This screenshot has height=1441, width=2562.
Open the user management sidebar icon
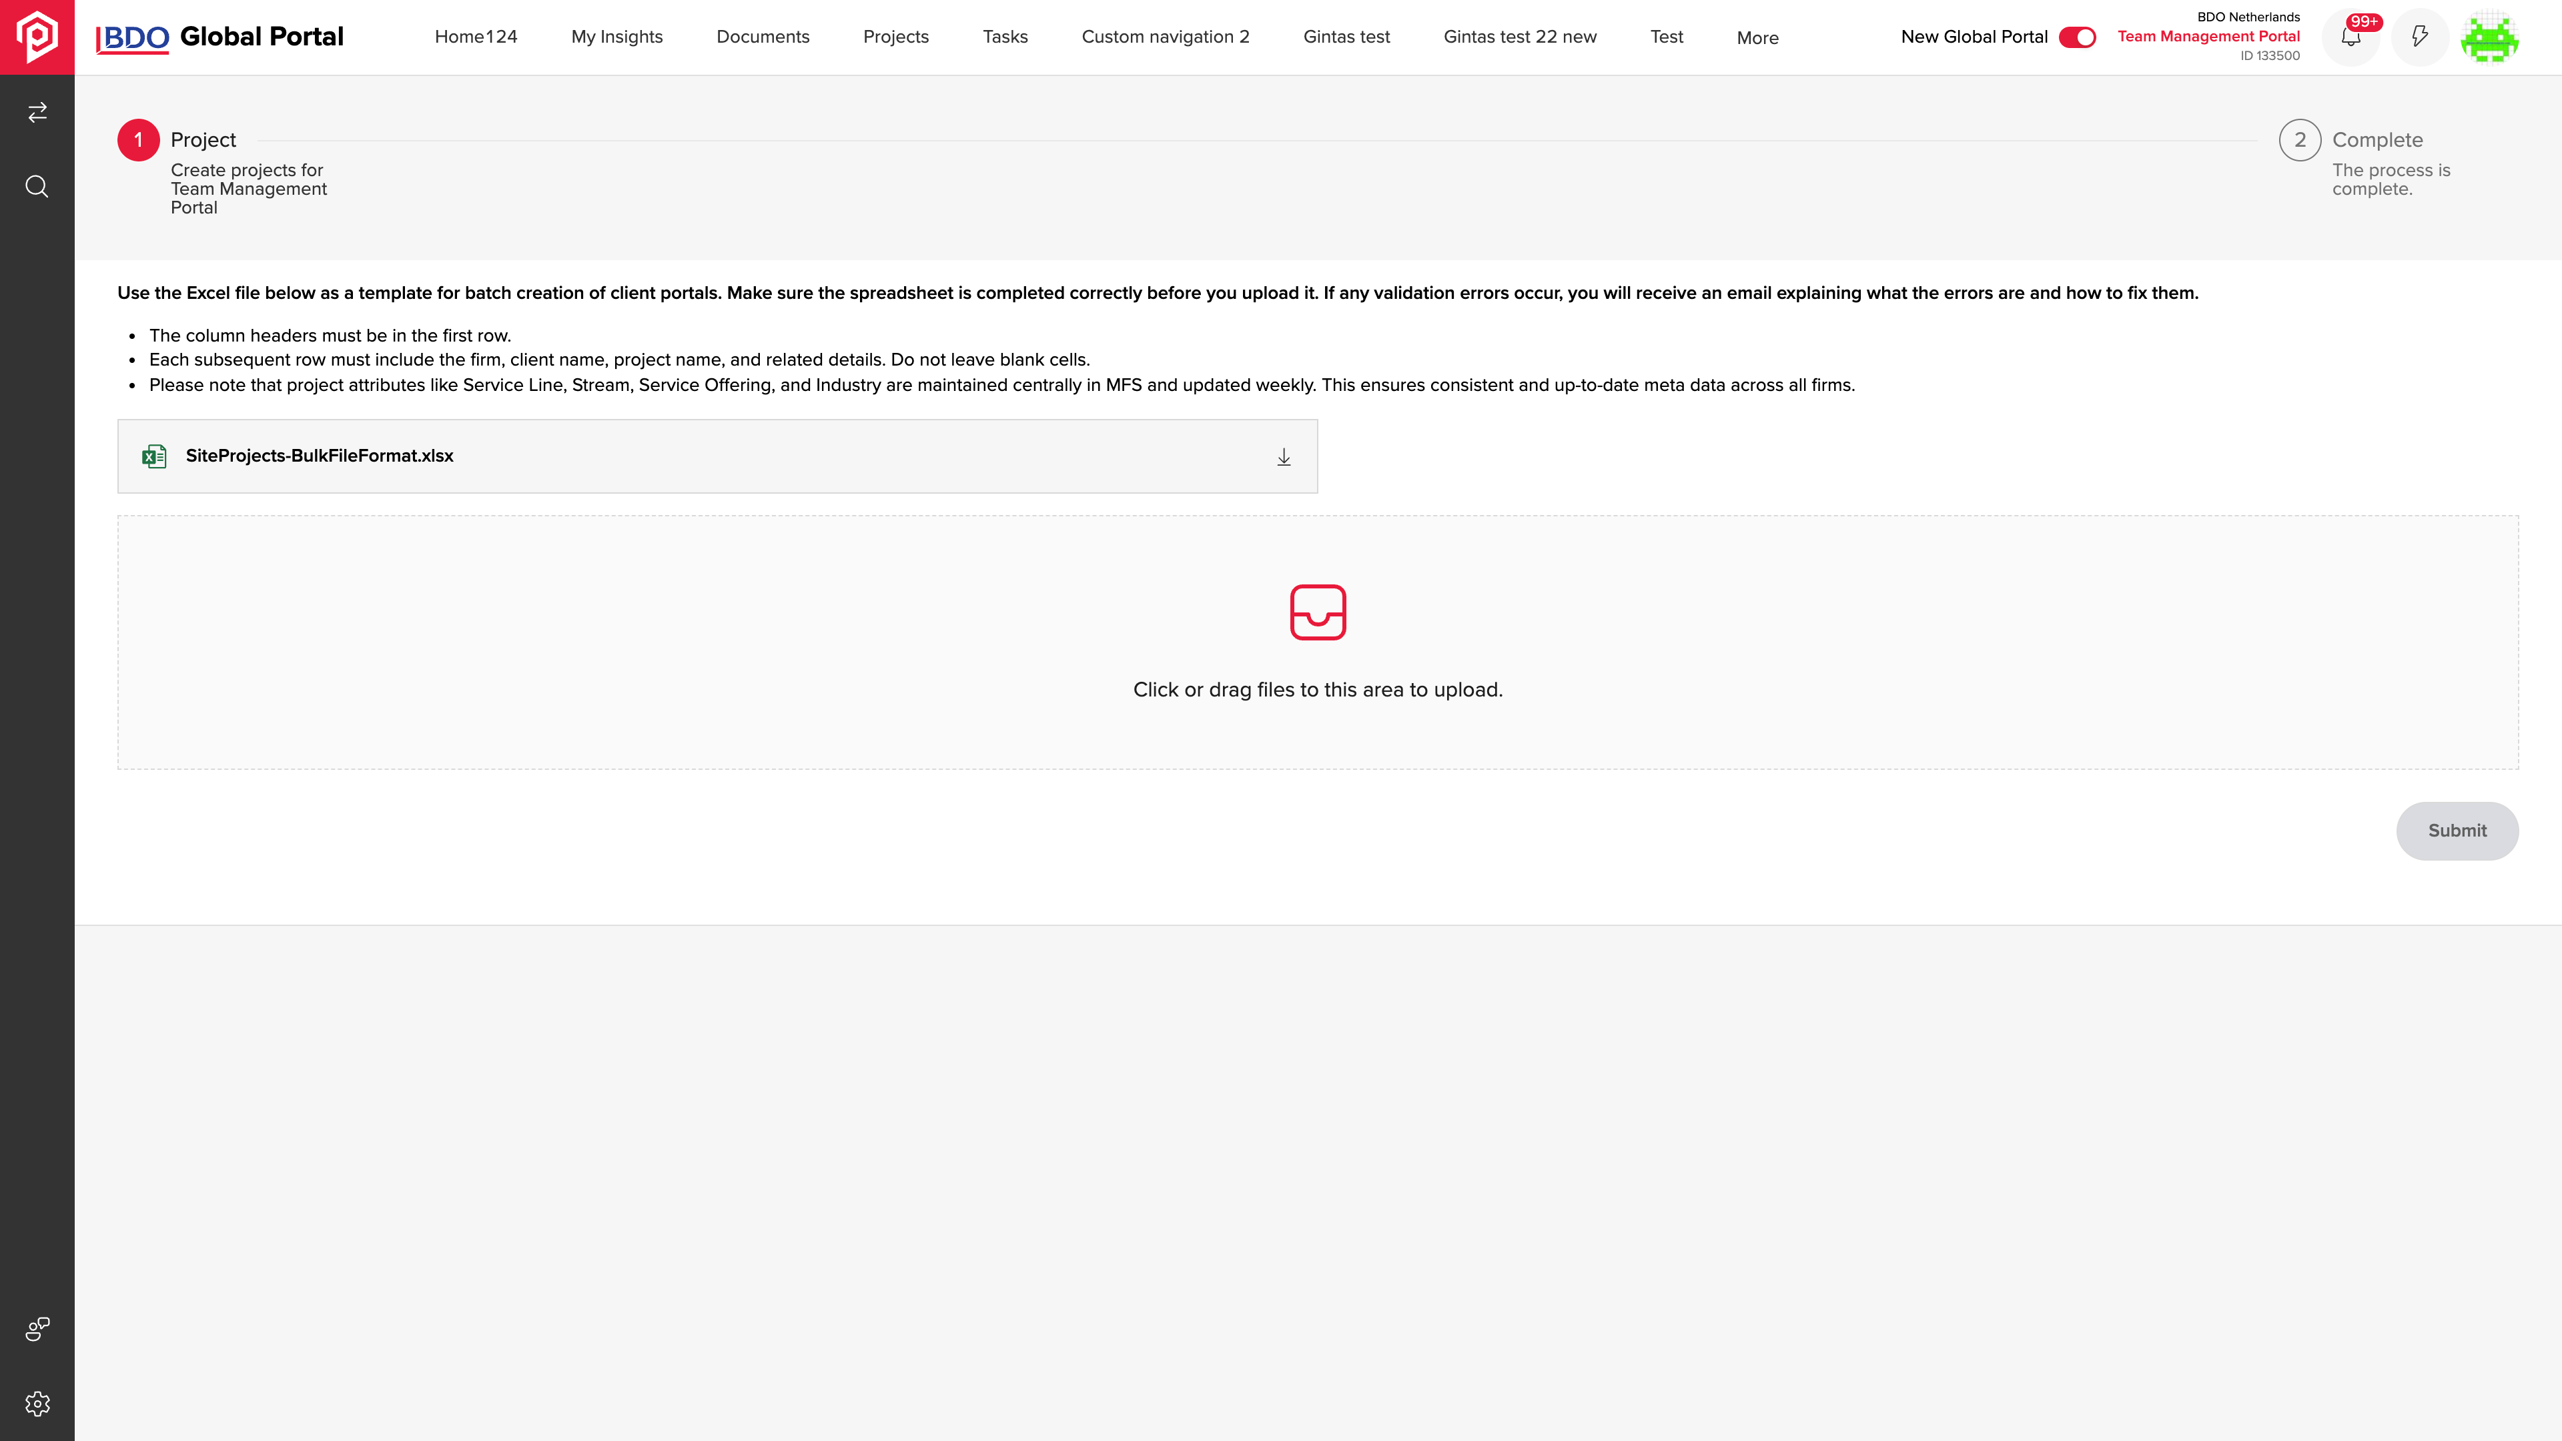[x=37, y=1330]
